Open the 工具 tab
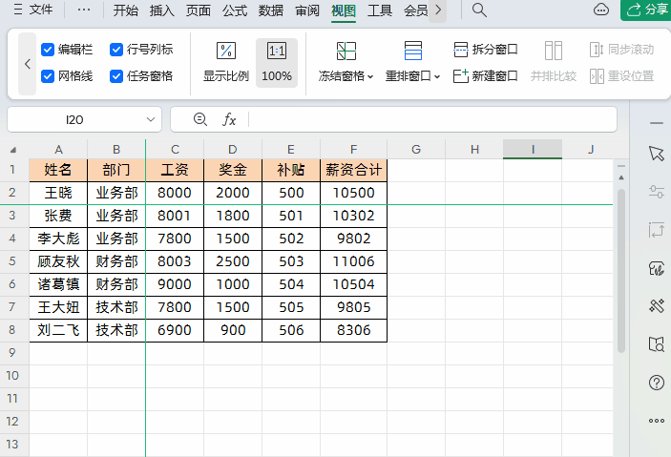Screen dimensions: 671x457 pos(380,10)
